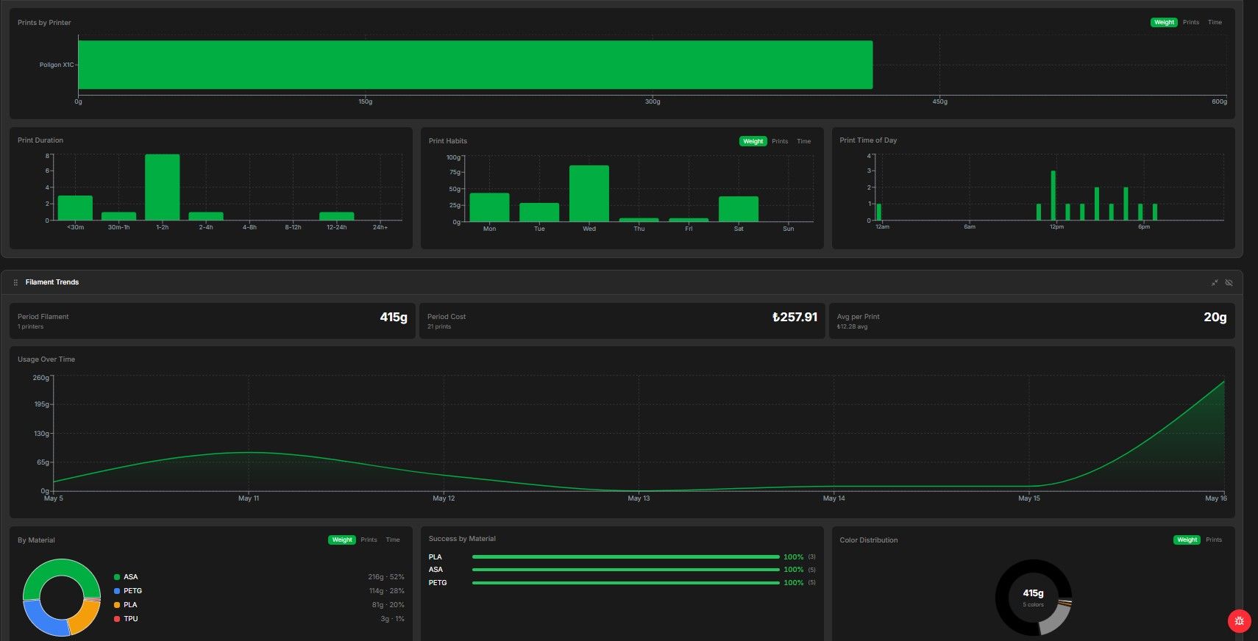Screen dimensions: 1258x641
Task: Show Color Distribution by Prints
Action: pyautogui.click(x=1214, y=540)
